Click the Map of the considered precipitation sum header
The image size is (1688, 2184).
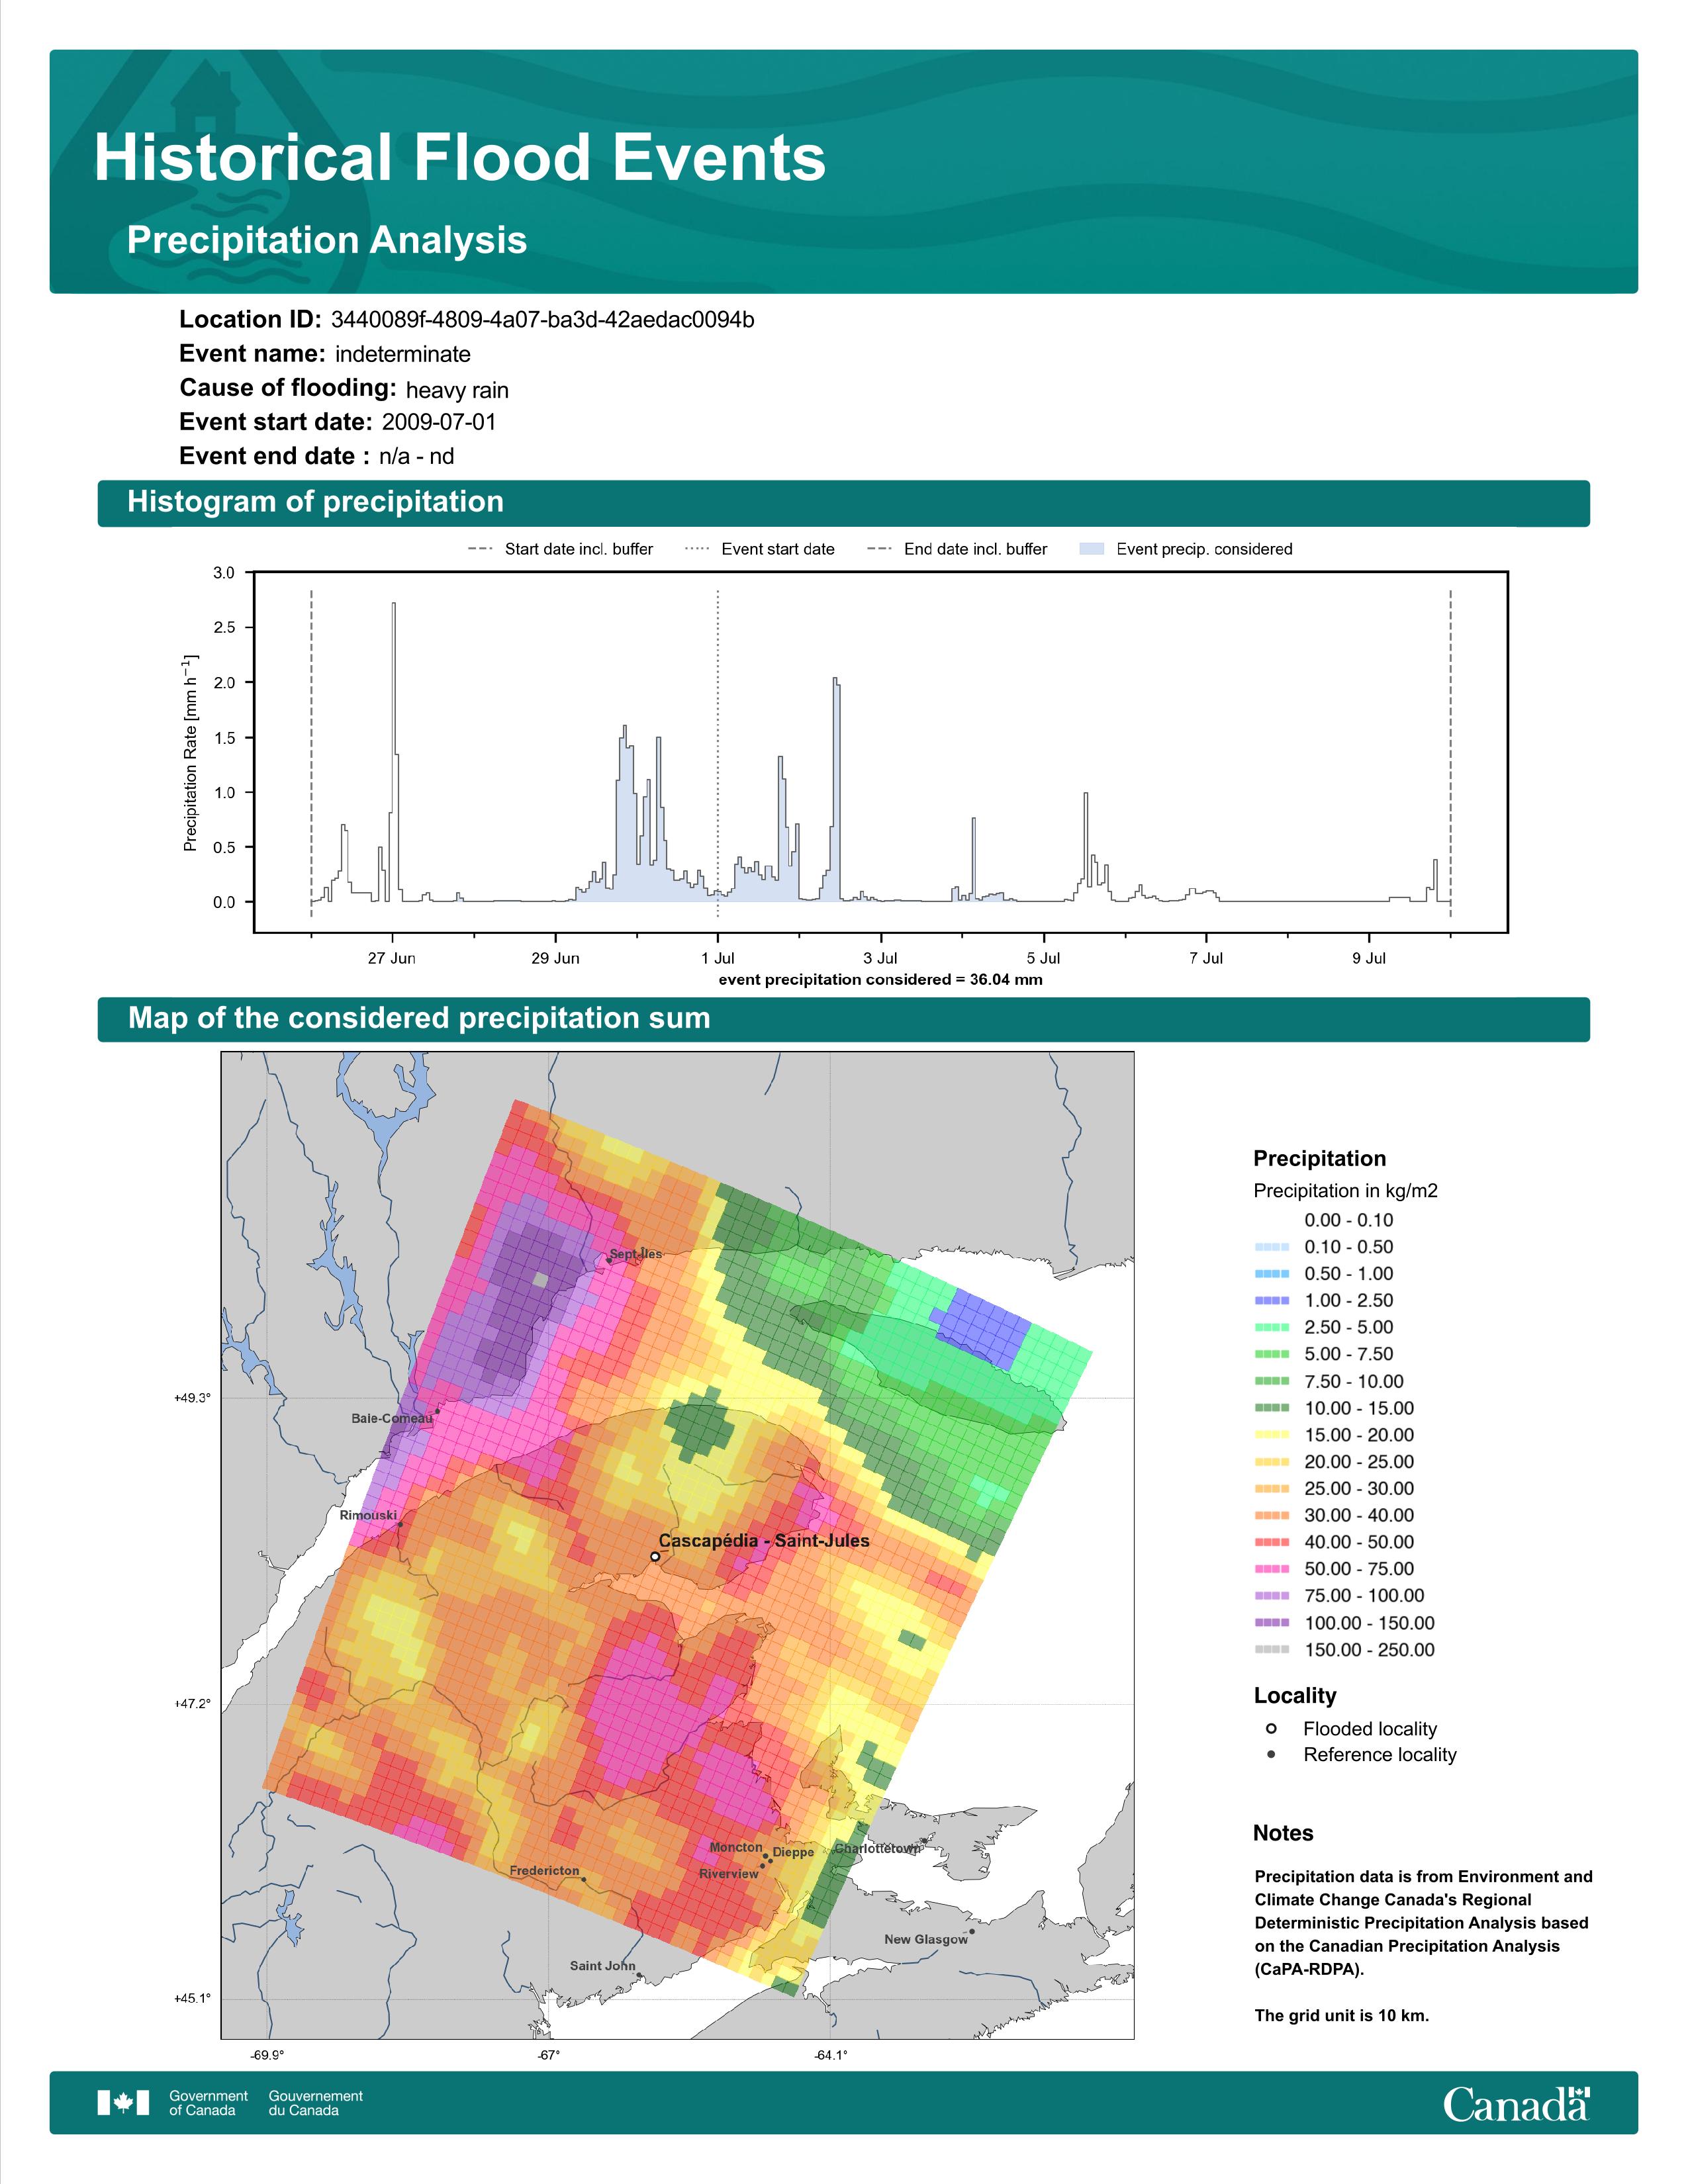pos(843,1019)
